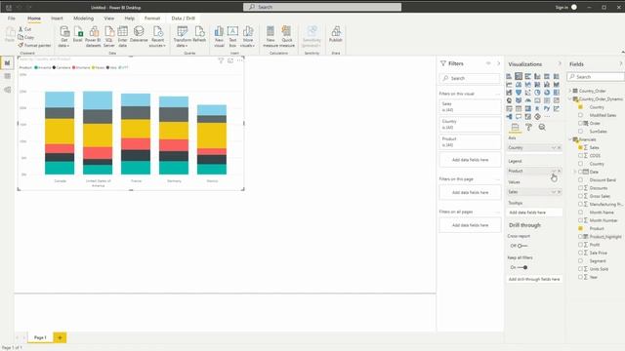The height and width of the screenshot is (351, 625).
Task: Expand the Date hierarchy field
Action: (575, 172)
